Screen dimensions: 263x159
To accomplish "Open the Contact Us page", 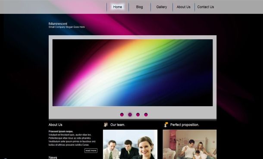I will click(x=206, y=7).
